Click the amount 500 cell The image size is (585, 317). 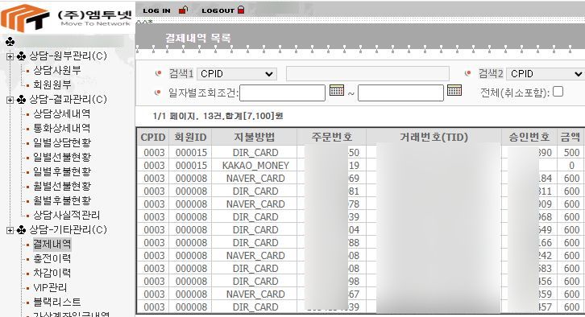[571, 152]
